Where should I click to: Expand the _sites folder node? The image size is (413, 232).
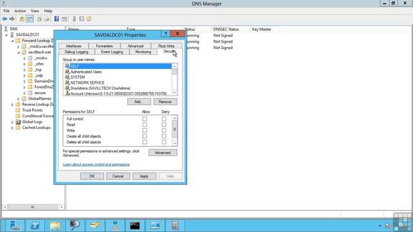25,64
